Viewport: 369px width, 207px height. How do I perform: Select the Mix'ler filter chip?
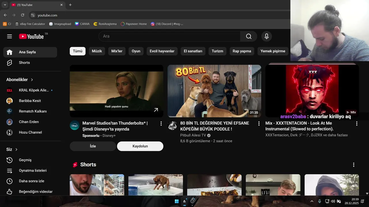coord(117,51)
